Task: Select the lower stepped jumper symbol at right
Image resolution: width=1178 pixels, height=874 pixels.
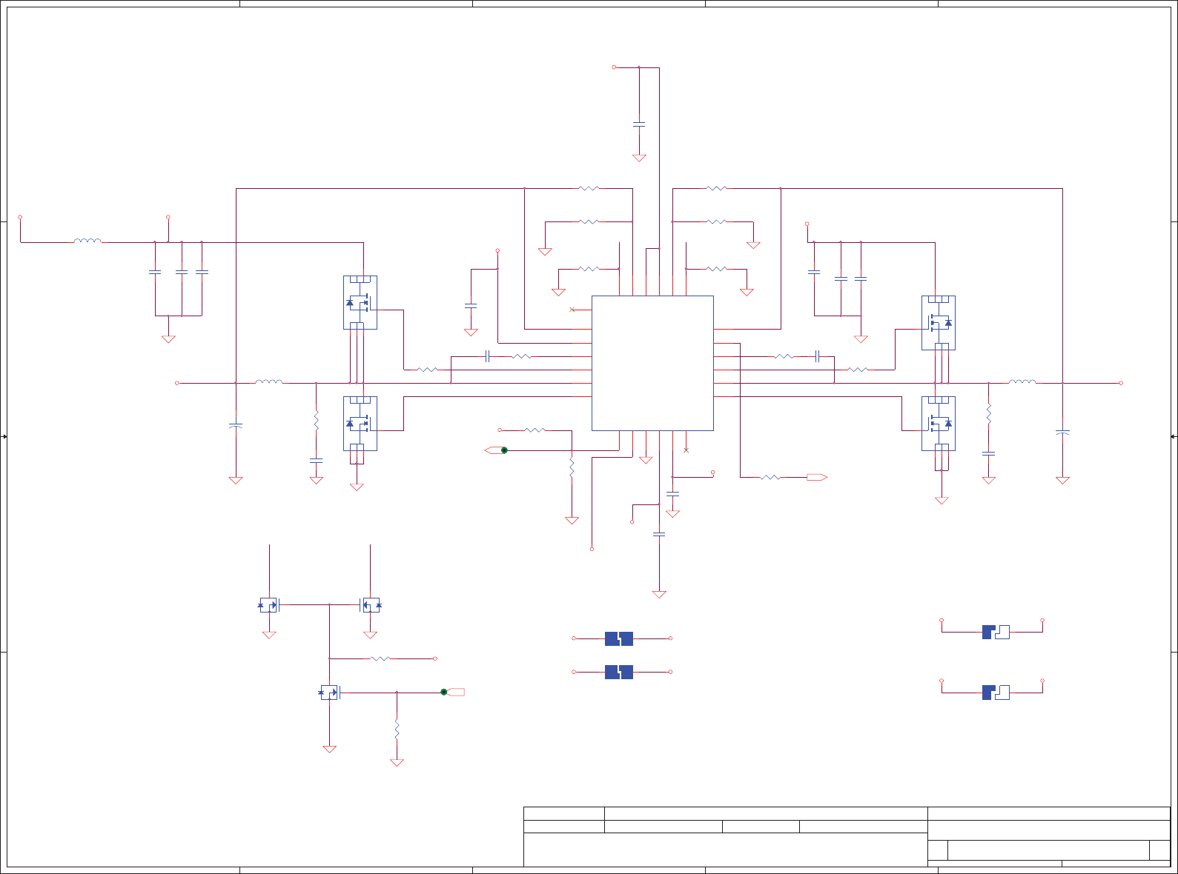Action: (996, 693)
